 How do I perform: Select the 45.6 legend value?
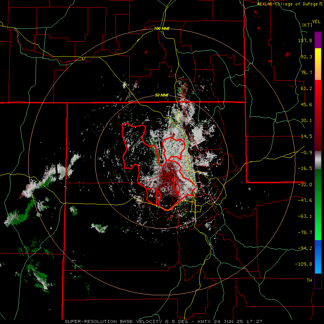point(306,104)
